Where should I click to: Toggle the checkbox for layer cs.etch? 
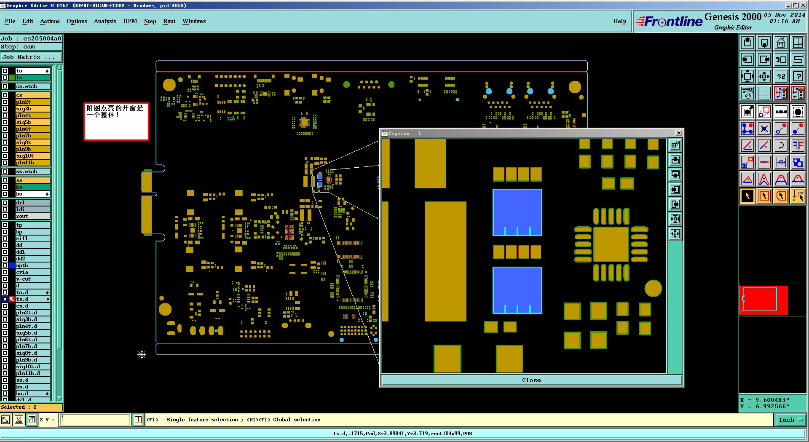click(x=5, y=86)
